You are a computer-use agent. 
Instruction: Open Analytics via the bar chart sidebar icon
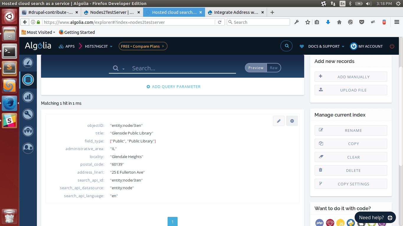coord(28,97)
